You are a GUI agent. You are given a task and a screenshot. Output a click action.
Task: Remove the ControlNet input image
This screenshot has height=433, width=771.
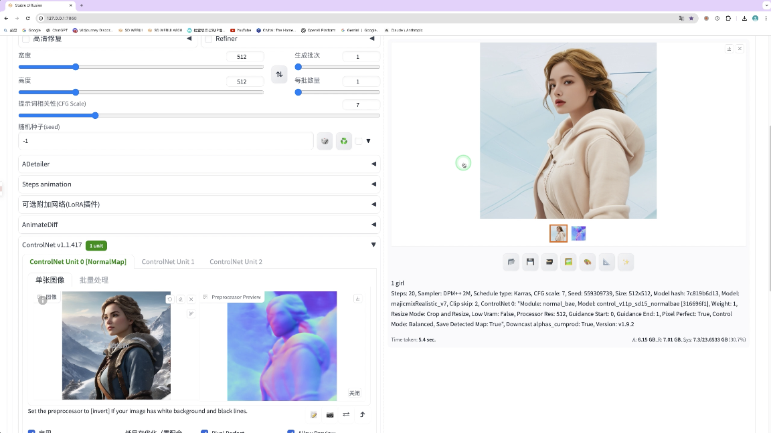[x=191, y=299]
